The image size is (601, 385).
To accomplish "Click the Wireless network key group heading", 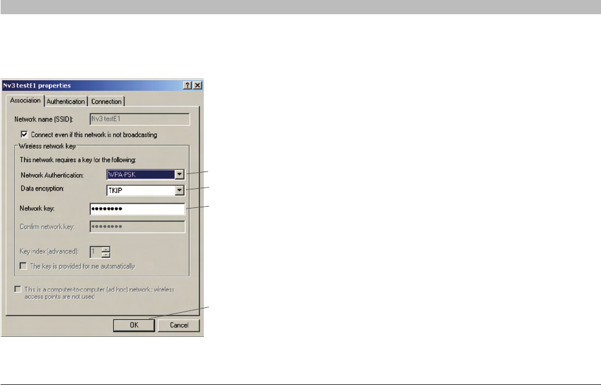I will [x=47, y=146].
